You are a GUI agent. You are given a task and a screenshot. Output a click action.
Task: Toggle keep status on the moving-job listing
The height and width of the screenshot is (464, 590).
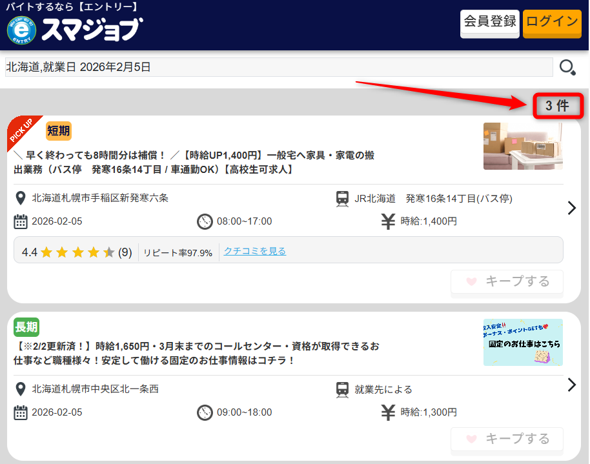pyautogui.click(x=507, y=281)
